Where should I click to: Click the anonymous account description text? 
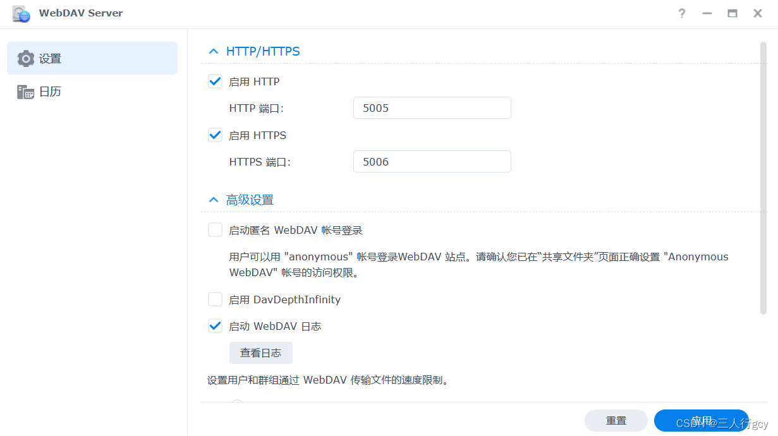point(479,265)
